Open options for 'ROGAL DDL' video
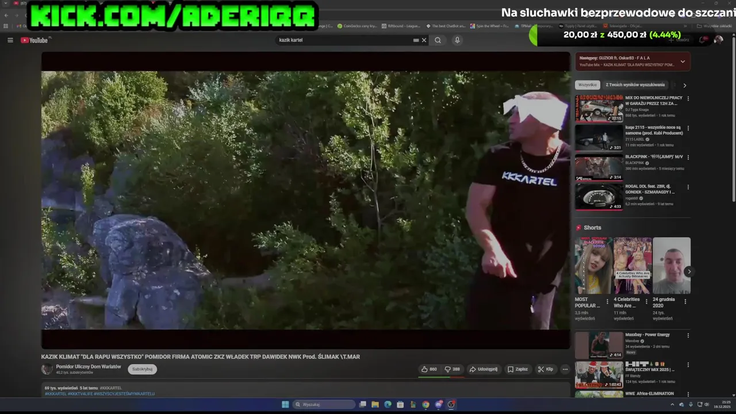Image resolution: width=736 pixels, height=414 pixels. pyautogui.click(x=688, y=187)
